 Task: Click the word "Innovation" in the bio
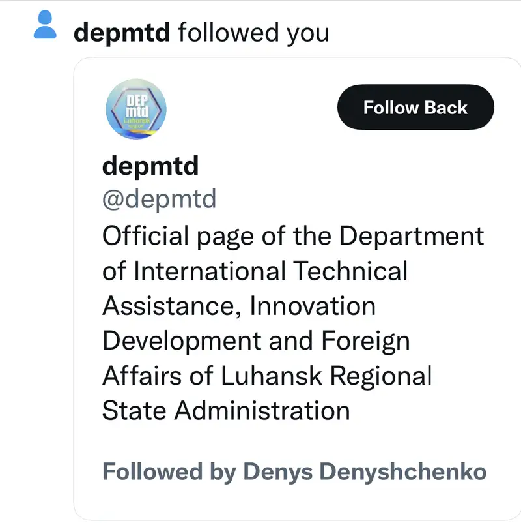[313, 306]
